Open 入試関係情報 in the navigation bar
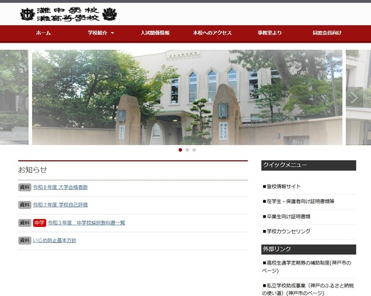Screen dimensions: 371x296 (155, 33)
